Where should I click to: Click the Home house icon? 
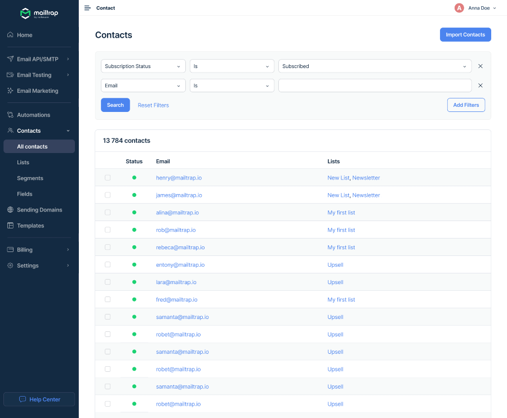pos(10,35)
